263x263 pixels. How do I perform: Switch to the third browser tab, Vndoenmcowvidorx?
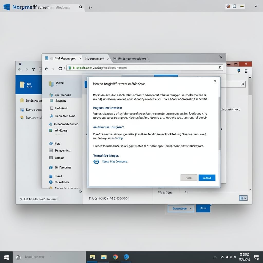click(129, 59)
